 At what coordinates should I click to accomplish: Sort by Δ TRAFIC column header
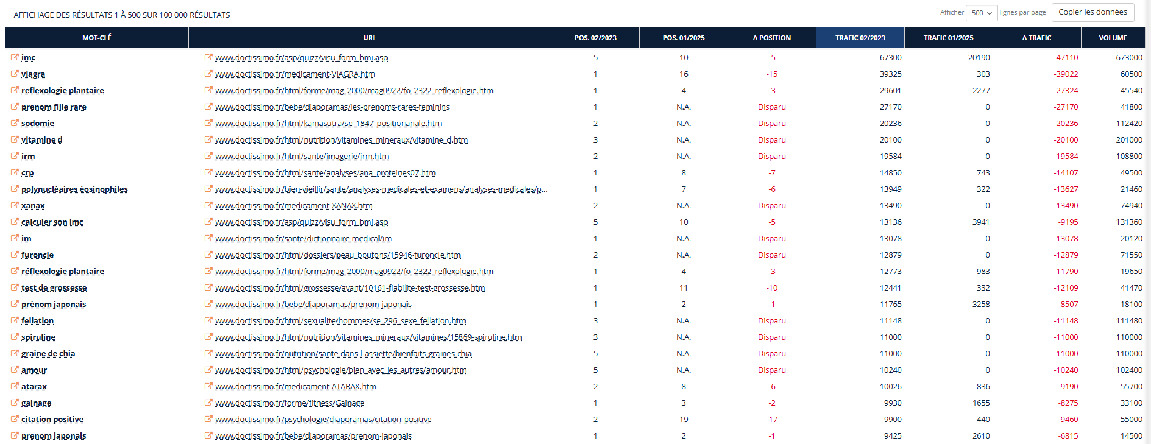click(x=1037, y=38)
